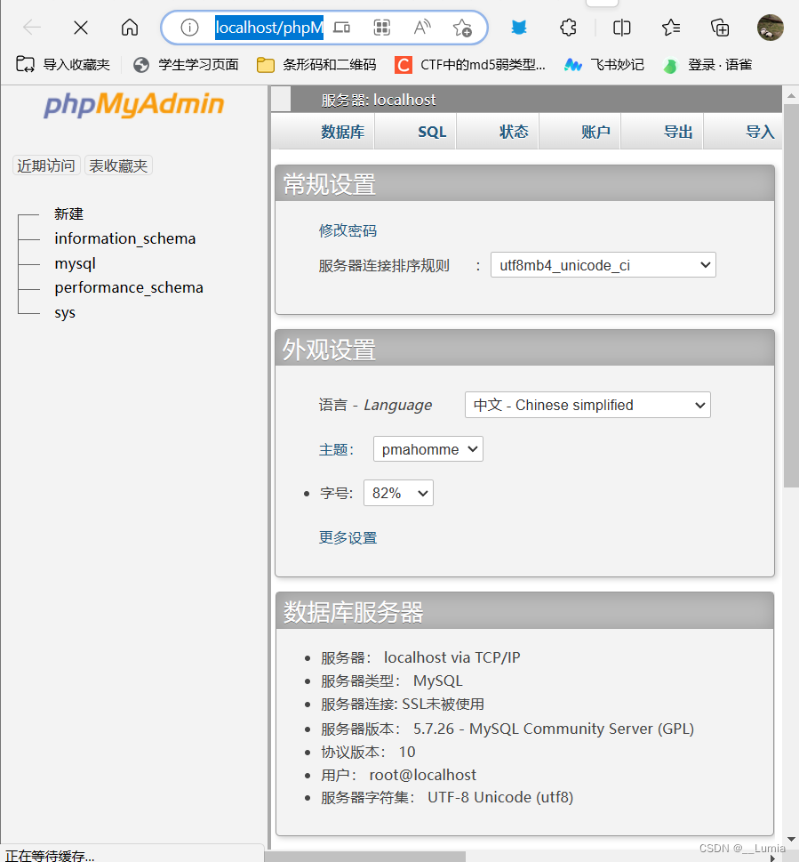This screenshot has width=799, height=862.
Task: Click the 主题 link
Action: pos(336,450)
